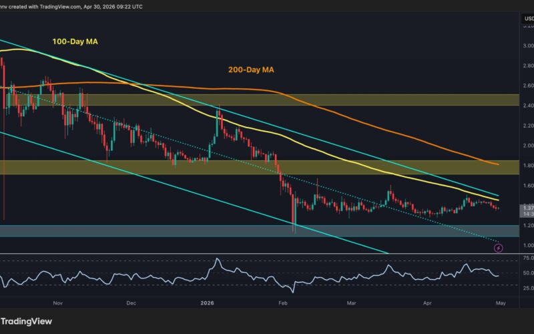Select the 200-Day MA text label
This screenshot has height=334, width=534.
[251, 70]
